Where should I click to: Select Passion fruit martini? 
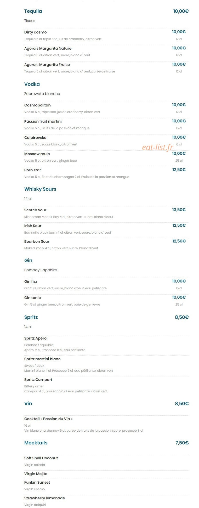coord(43,121)
